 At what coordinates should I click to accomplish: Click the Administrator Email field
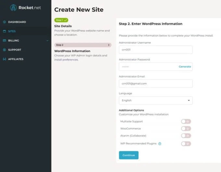(156, 84)
